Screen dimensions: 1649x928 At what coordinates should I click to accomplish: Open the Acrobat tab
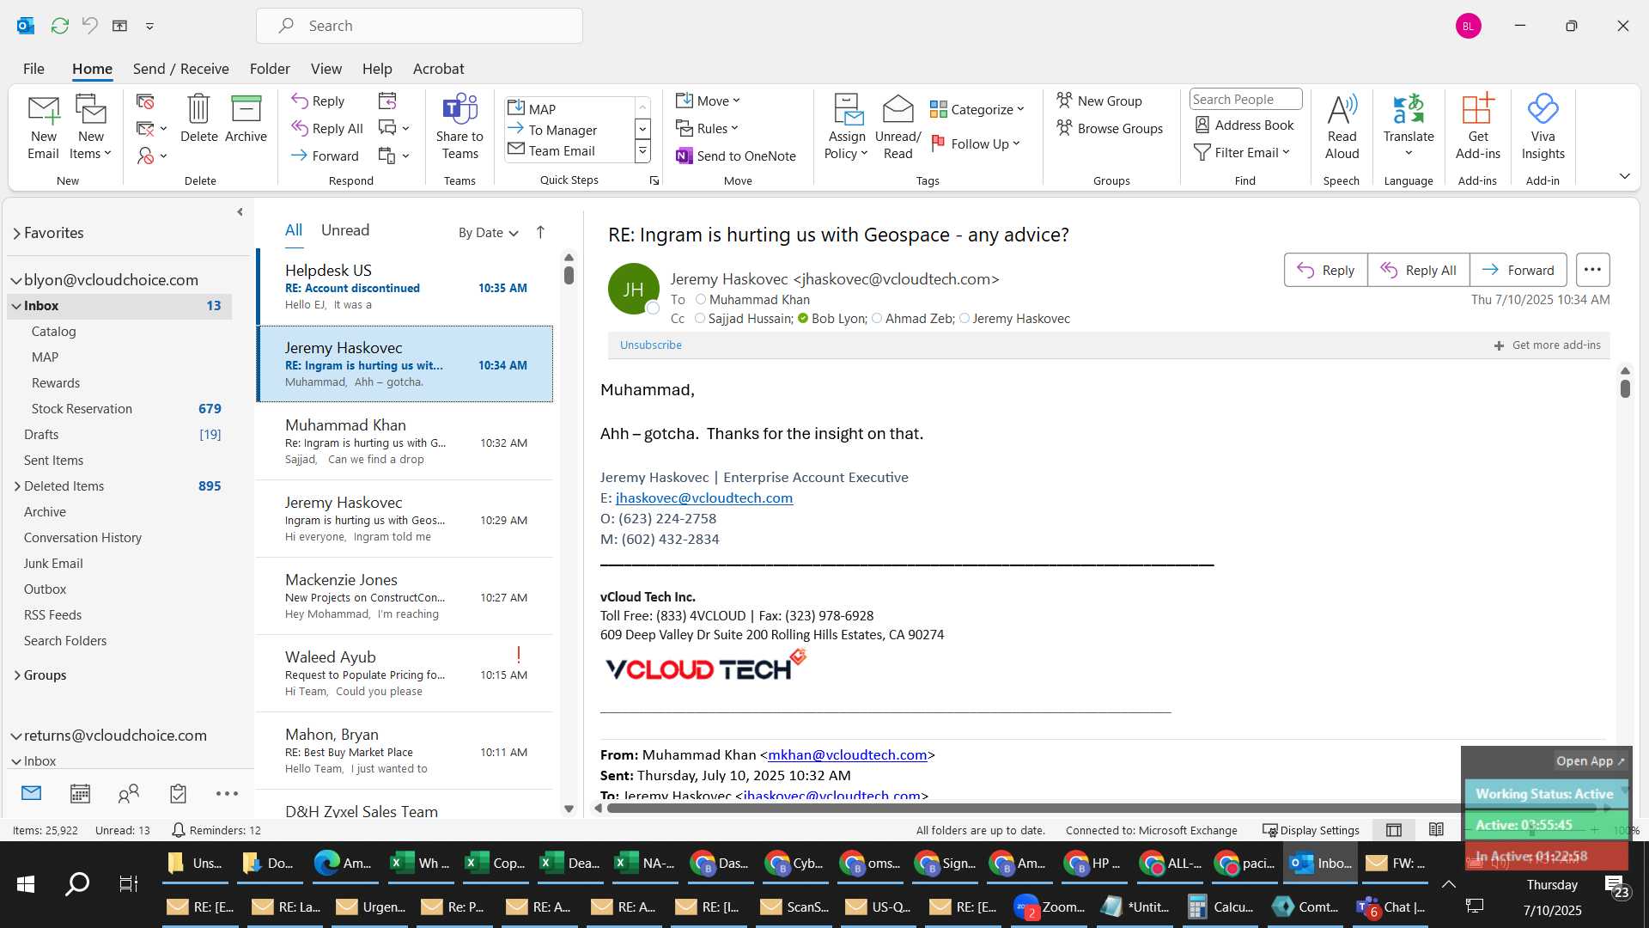click(x=438, y=69)
